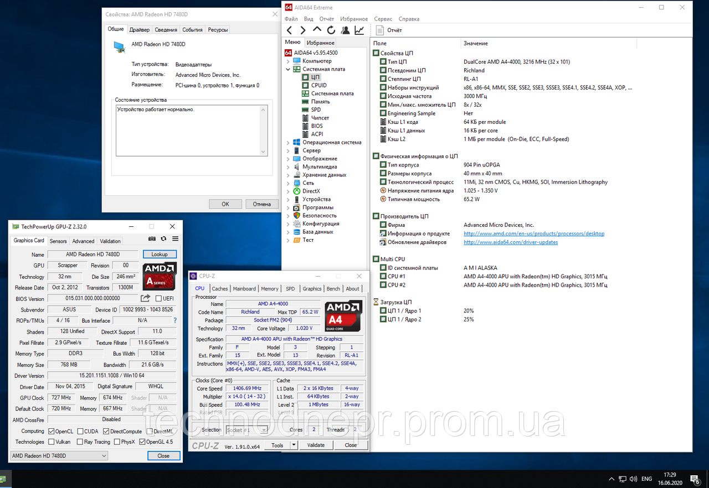Click the Отчёт report icon
Viewport: 709px width, 488px height.
(379, 30)
